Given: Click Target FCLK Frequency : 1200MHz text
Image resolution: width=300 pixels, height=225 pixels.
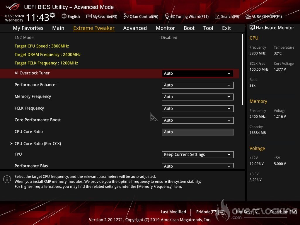Looking at the screenshot, I should (x=46, y=63).
